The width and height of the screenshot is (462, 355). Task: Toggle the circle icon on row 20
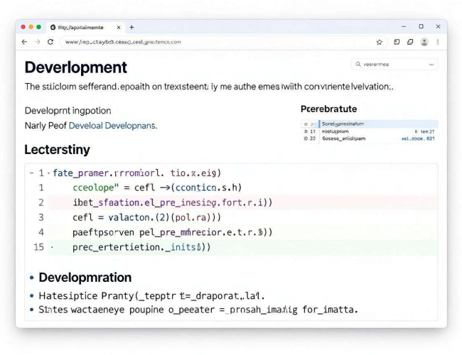(x=306, y=138)
